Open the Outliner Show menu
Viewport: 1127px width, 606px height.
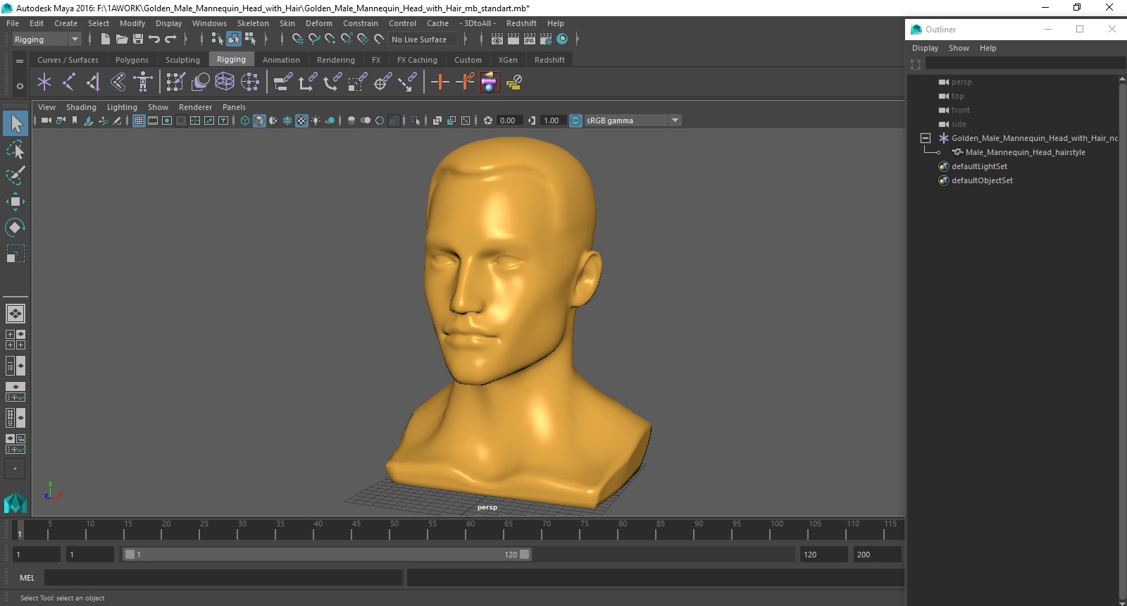pos(959,48)
